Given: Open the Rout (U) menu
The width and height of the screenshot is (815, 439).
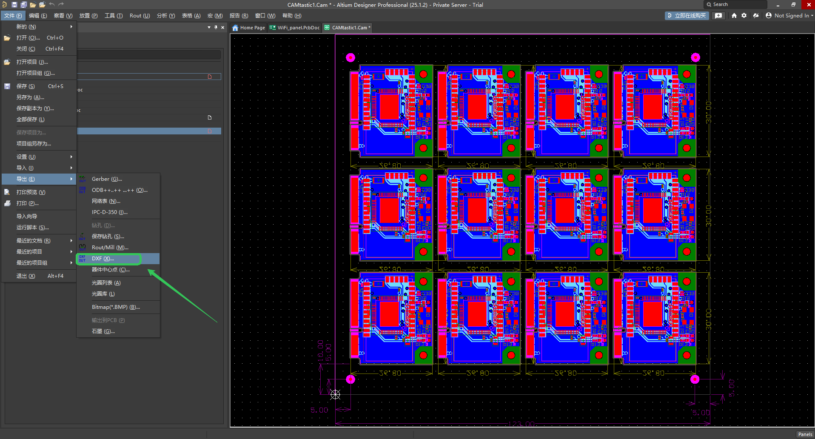Looking at the screenshot, I should pos(140,16).
